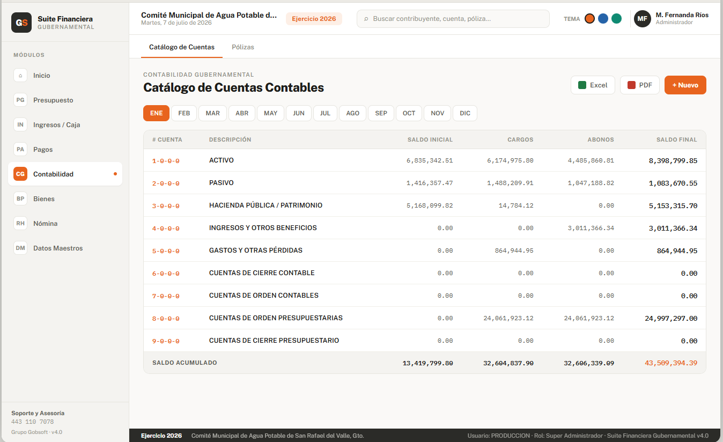The width and height of the screenshot is (723, 442).
Task: Click accumulated total 43,509,394.39
Action: point(671,363)
